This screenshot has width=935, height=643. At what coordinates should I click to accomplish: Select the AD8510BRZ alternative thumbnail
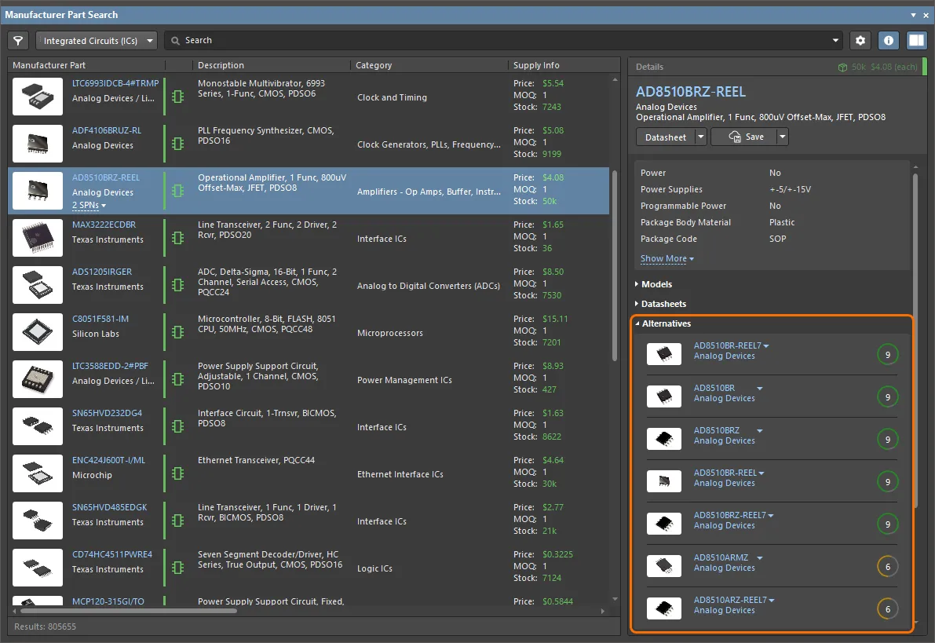click(x=663, y=439)
